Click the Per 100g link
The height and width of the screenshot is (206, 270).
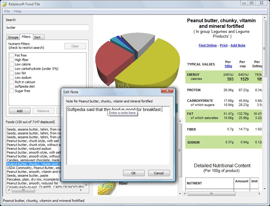tap(228, 66)
